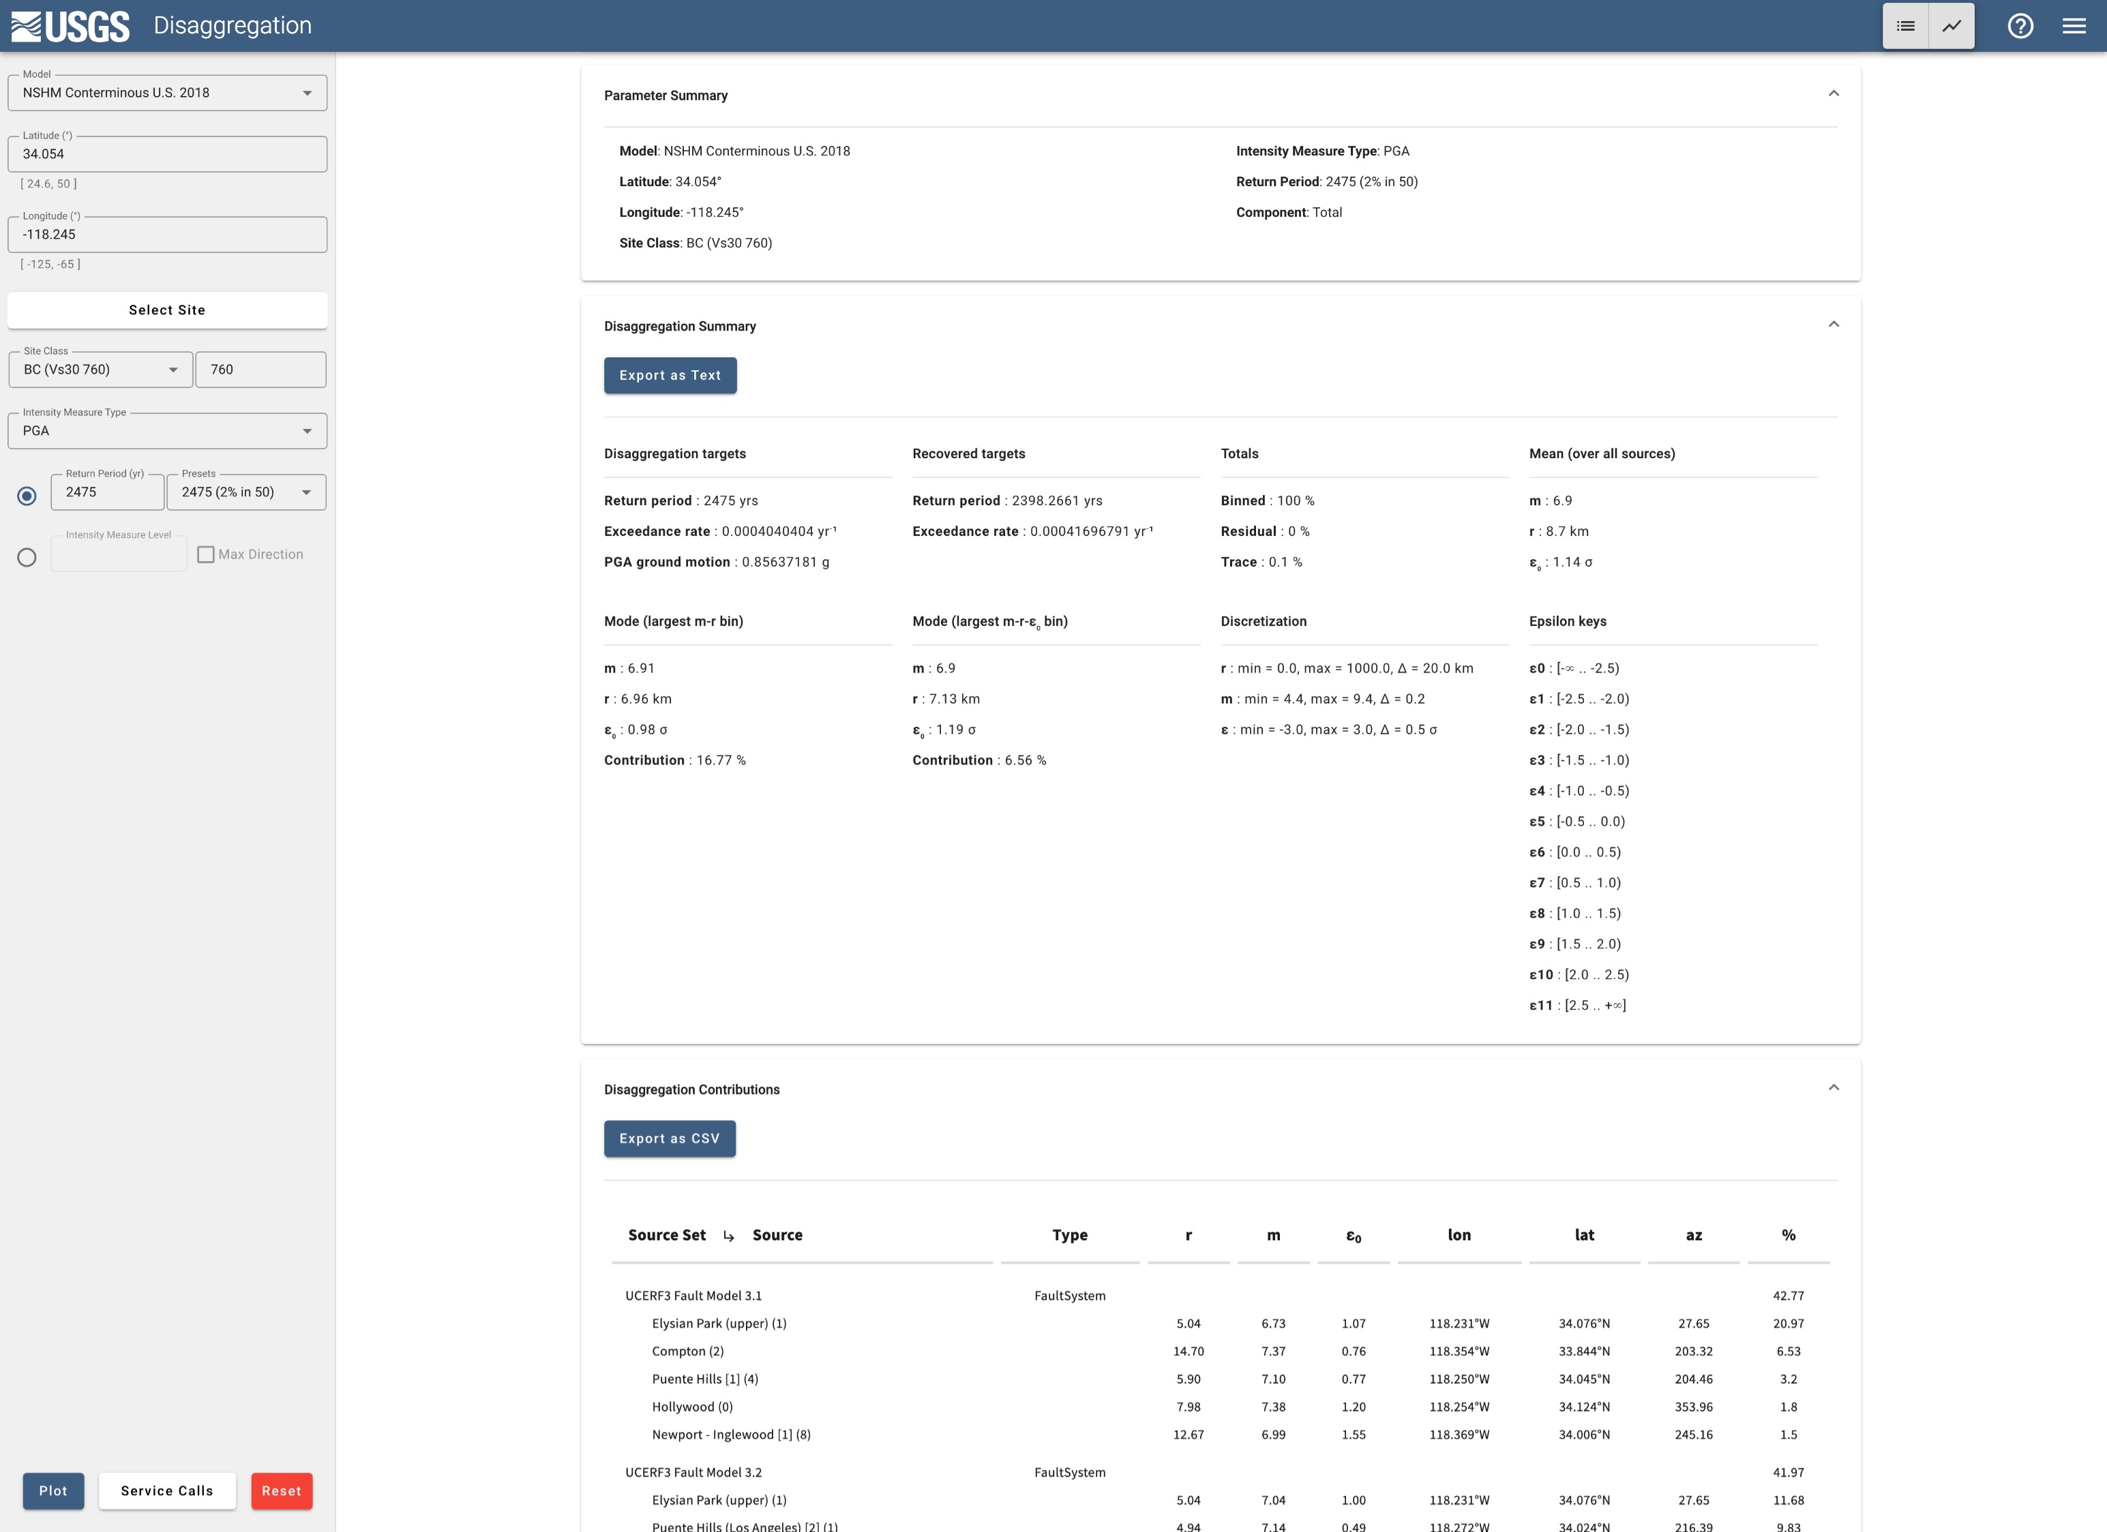2107x1532 pixels.
Task: Select the UCERF3 Fault Model 3.1 row
Action: [1220, 1296]
